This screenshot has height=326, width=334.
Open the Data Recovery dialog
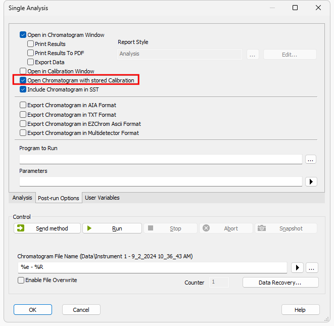tap(280, 283)
